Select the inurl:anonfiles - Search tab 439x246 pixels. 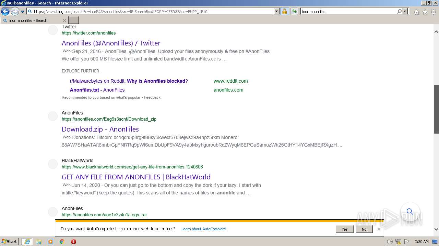(34, 20)
